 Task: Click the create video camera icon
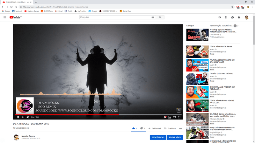click(220, 17)
